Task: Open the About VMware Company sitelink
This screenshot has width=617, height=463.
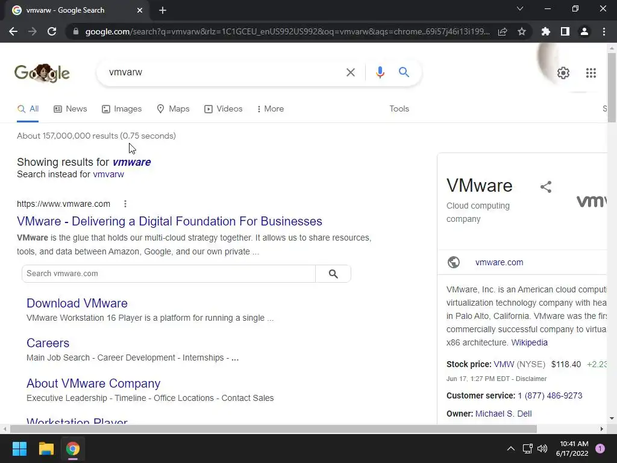Action: point(93,383)
